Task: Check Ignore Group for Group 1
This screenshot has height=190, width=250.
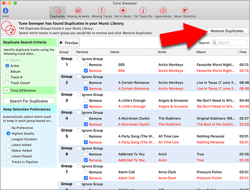Action: [79, 59]
